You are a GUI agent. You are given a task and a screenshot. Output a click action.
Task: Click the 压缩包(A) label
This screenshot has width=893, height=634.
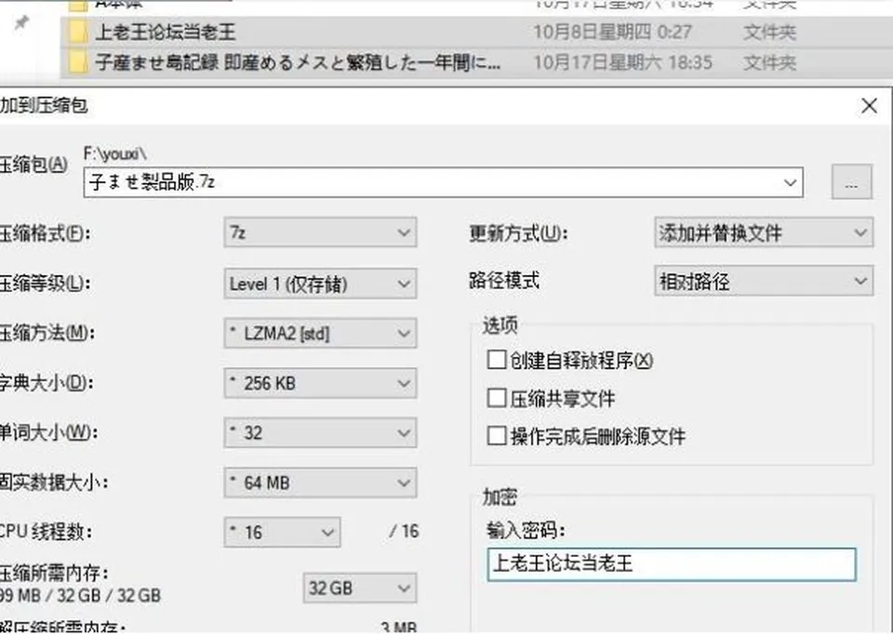[x=33, y=165]
